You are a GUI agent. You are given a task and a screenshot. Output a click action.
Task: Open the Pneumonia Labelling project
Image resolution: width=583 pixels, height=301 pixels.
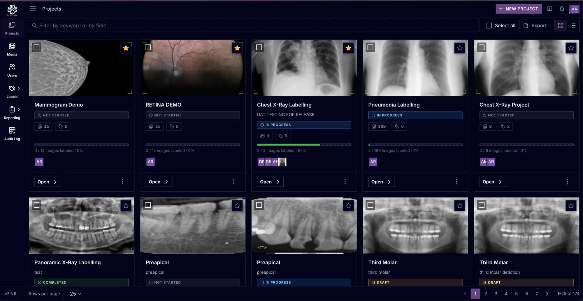coord(381,182)
